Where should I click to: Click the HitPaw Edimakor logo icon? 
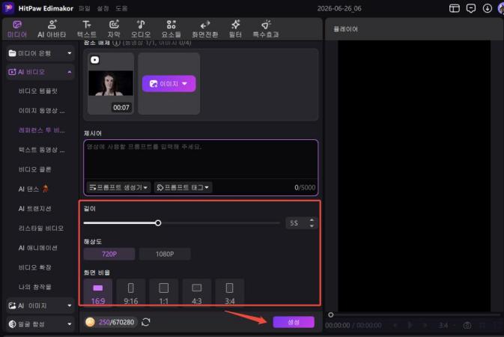tap(8, 8)
